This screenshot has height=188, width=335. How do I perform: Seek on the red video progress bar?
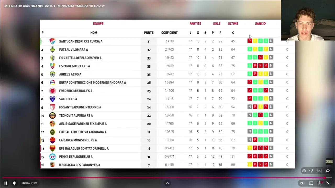pos(167,178)
